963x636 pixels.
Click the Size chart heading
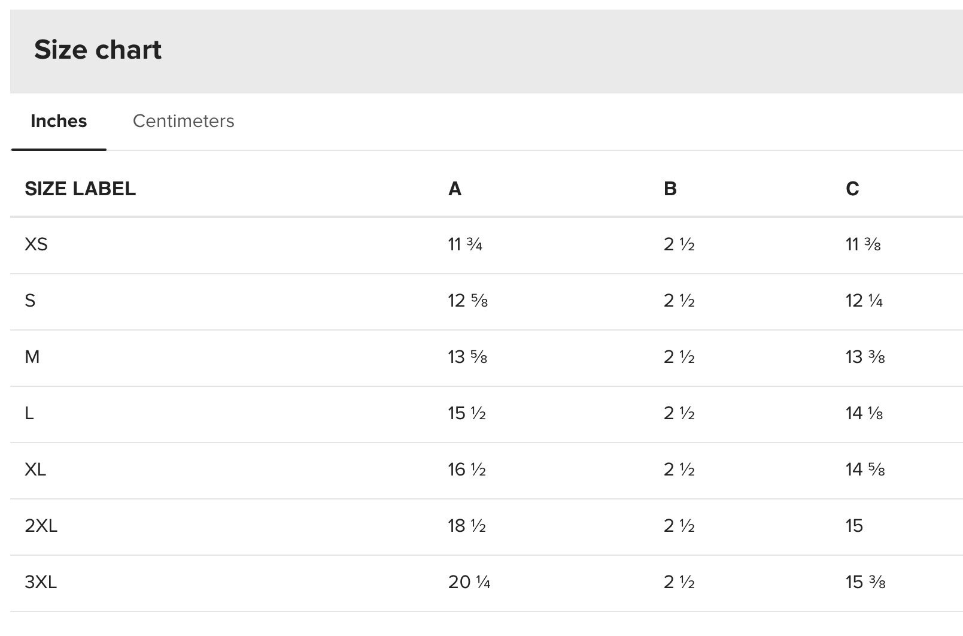pyautogui.click(x=98, y=50)
